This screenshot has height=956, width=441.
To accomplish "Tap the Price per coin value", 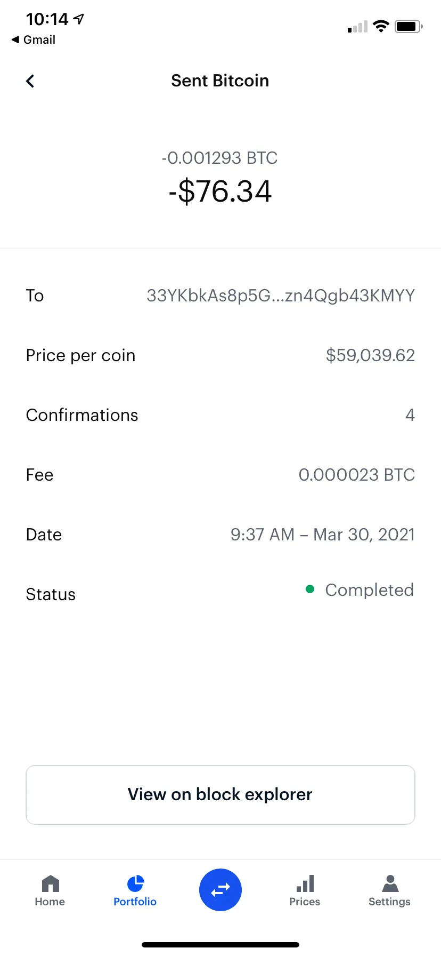I will pos(370,355).
